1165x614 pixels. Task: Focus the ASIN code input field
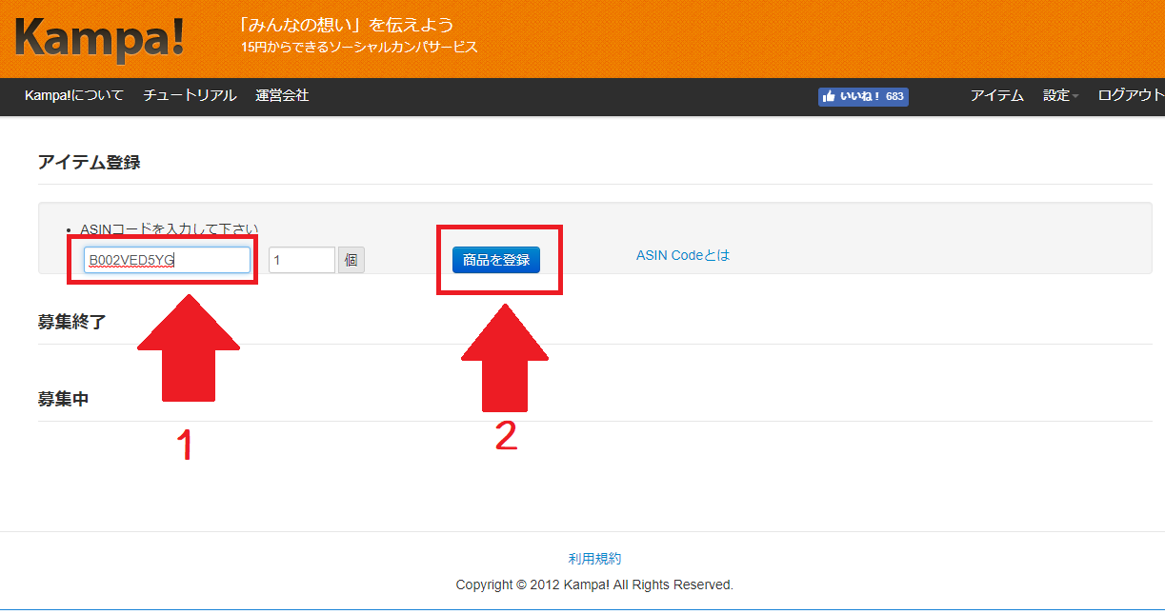coord(167,260)
